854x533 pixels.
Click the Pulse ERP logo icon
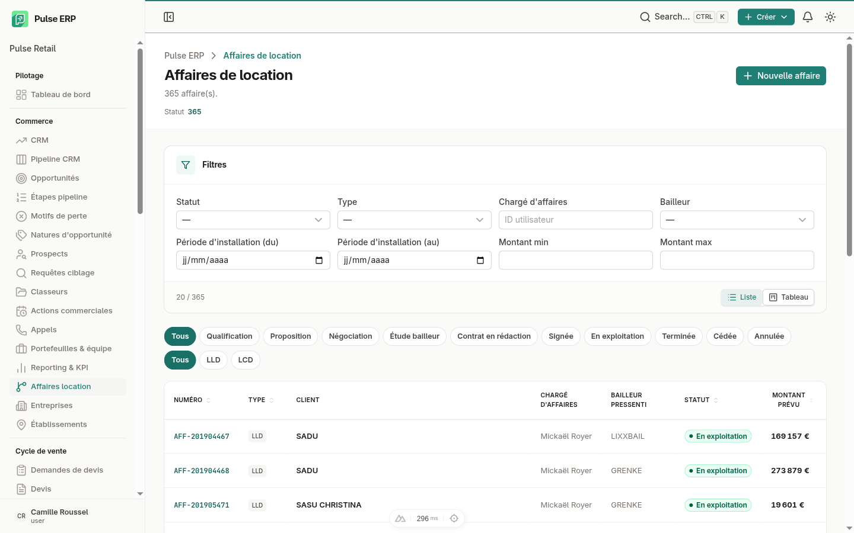[20, 19]
